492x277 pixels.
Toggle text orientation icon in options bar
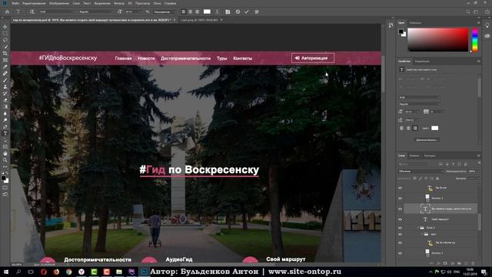pos(32,12)
